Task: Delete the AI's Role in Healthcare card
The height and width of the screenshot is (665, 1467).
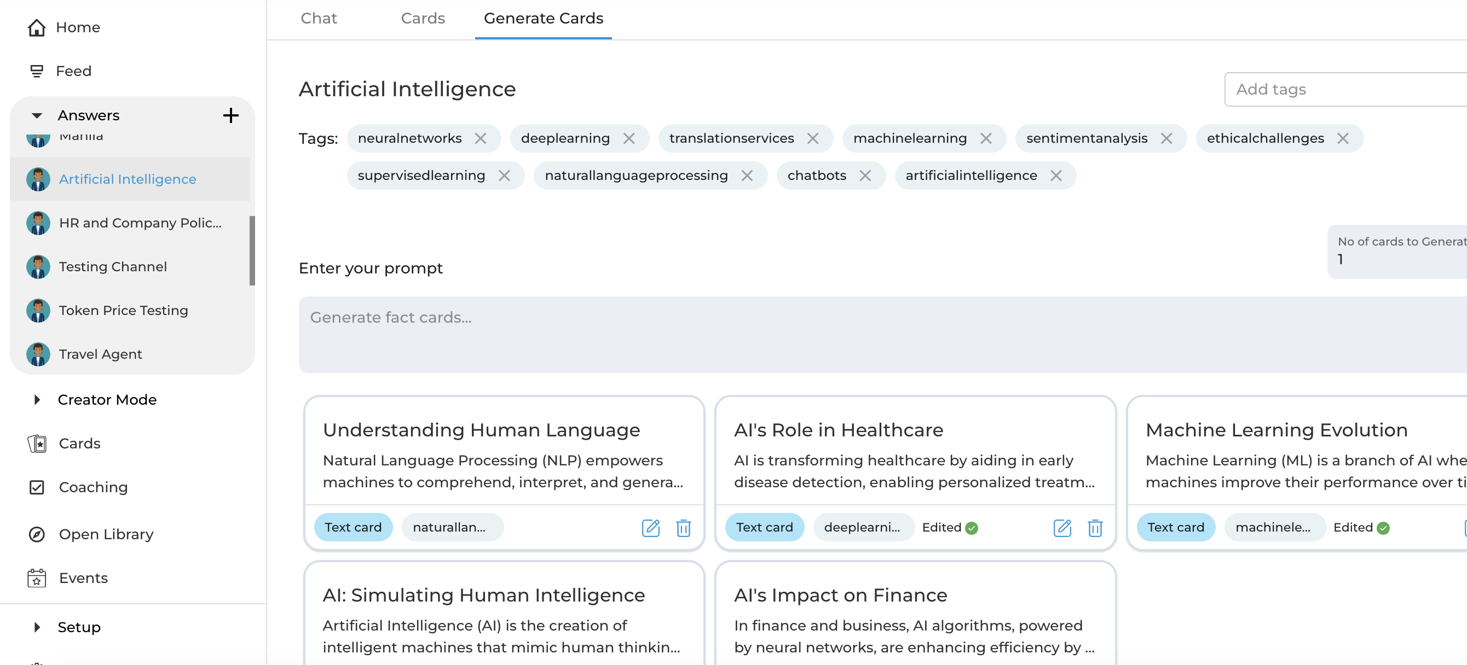Action: point(1095,528)
